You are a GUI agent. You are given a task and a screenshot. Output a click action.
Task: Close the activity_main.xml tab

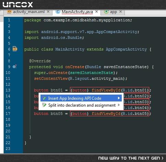point(48,12)
